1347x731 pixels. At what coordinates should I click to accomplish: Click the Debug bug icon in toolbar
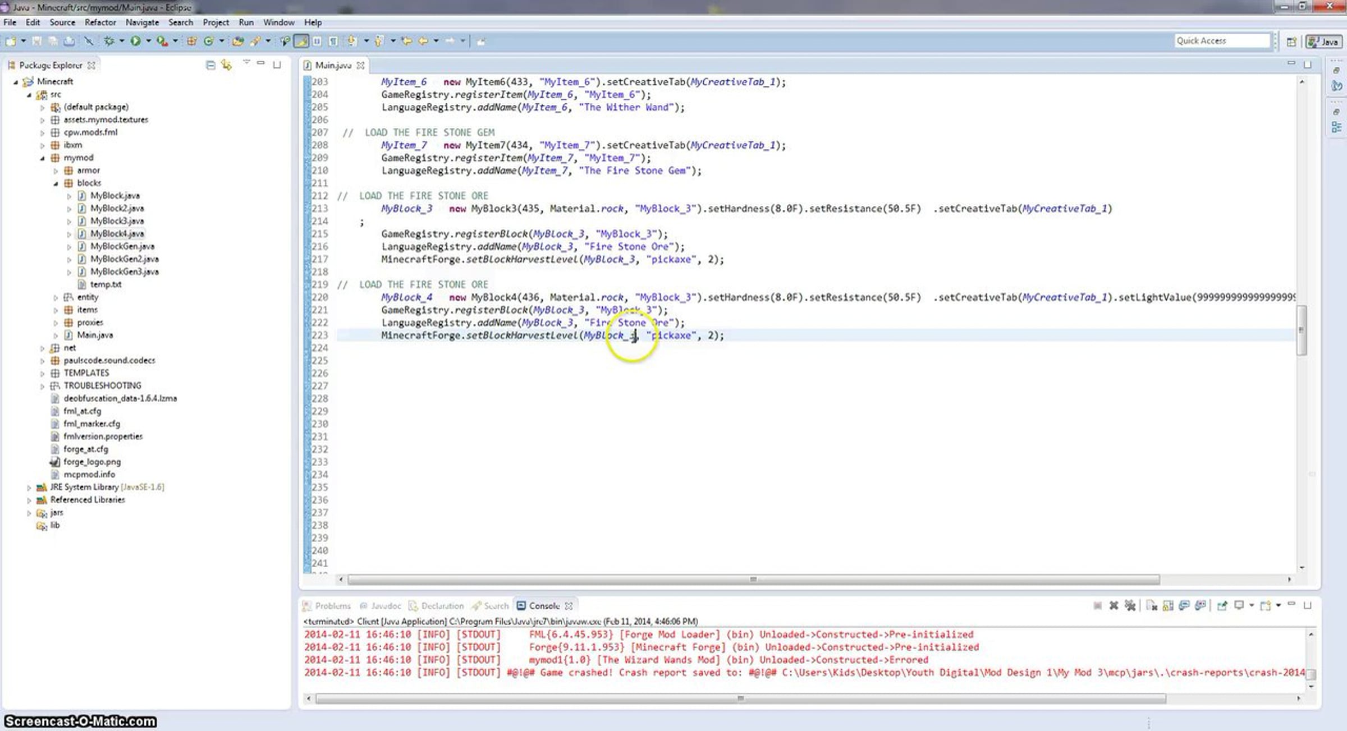pos(109,41)
